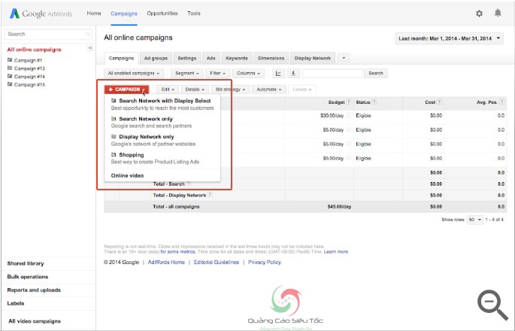Click help icon next to Status
The width and height of the screenshot is (515, 331).
tap(374, 102)
